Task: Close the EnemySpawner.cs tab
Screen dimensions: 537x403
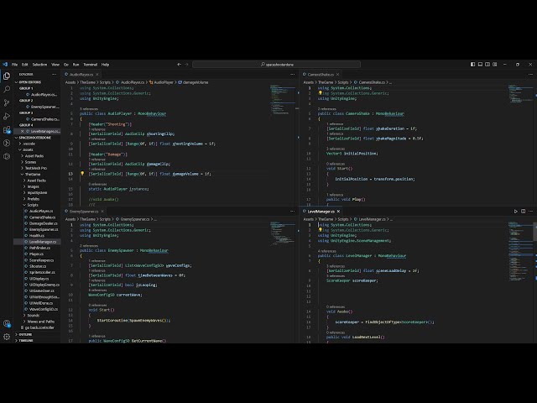Action: click(x=102, y=212)
